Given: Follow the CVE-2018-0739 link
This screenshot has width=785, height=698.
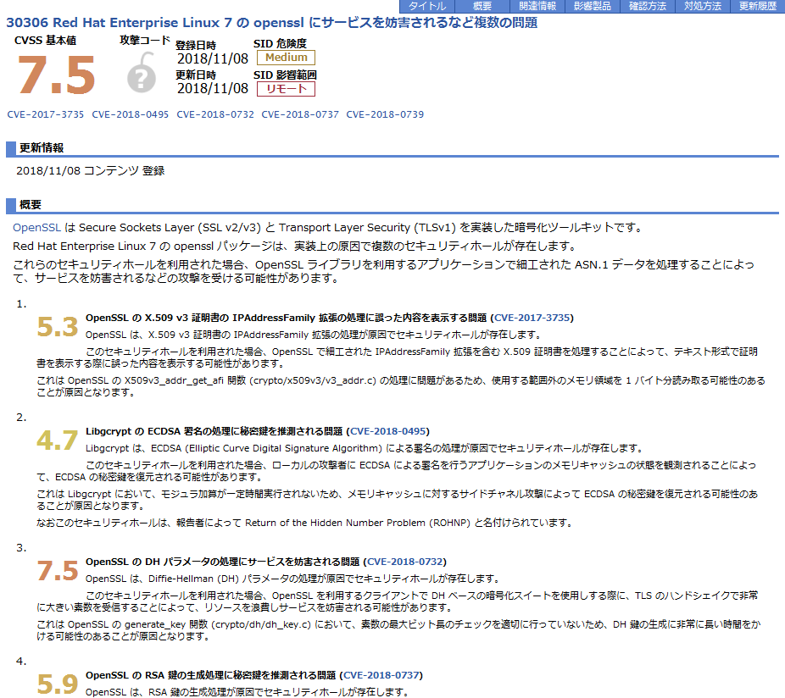Looking at the screenshot, I should click(385, 114).
